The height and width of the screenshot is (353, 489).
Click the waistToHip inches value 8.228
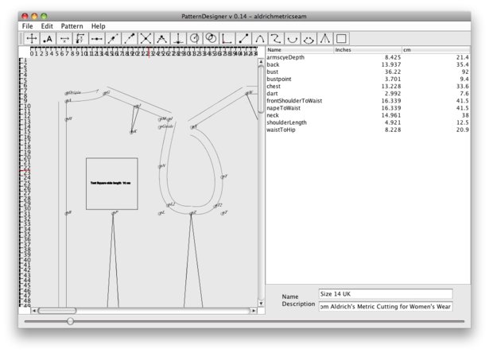click(x=393, y=130)
